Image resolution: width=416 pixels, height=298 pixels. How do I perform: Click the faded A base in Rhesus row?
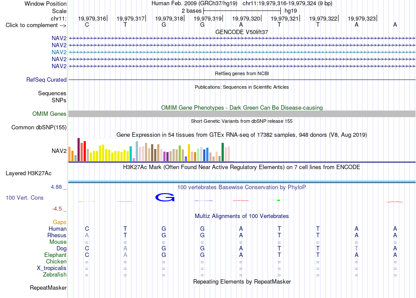coord(87,235)
